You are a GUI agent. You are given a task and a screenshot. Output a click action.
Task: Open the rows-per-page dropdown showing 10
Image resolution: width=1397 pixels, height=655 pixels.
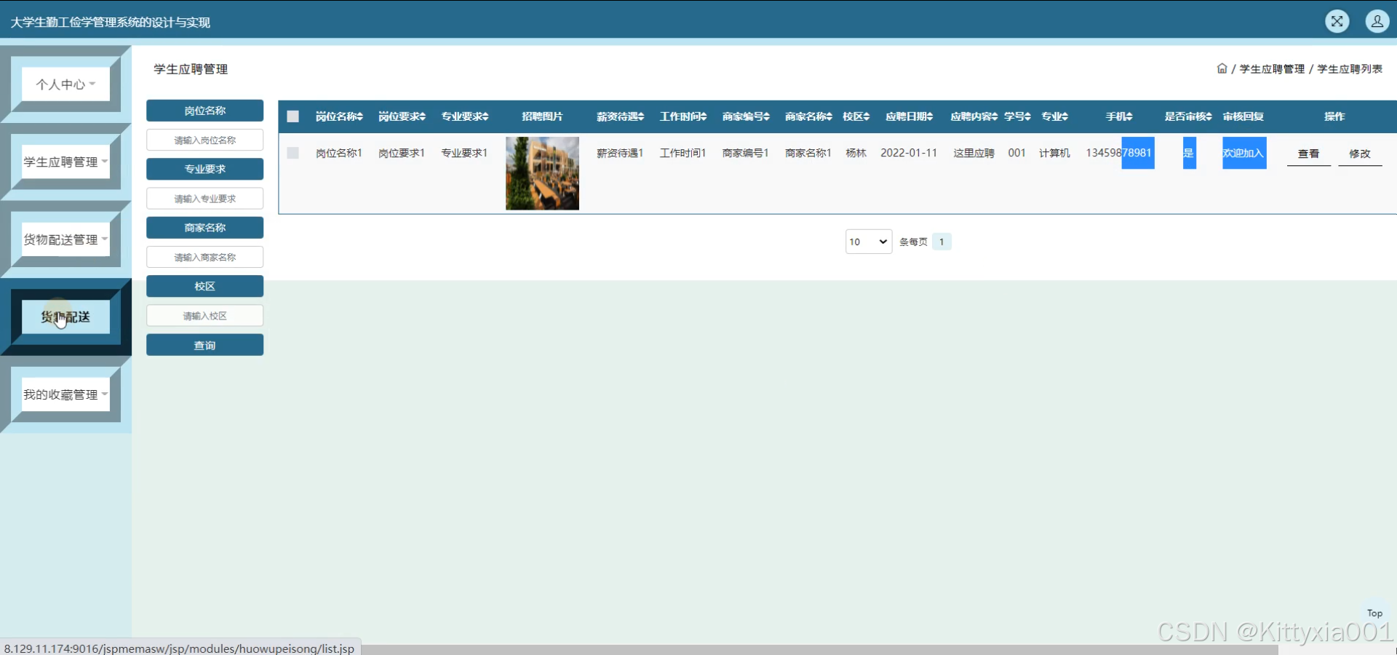[x=869, y=242]
